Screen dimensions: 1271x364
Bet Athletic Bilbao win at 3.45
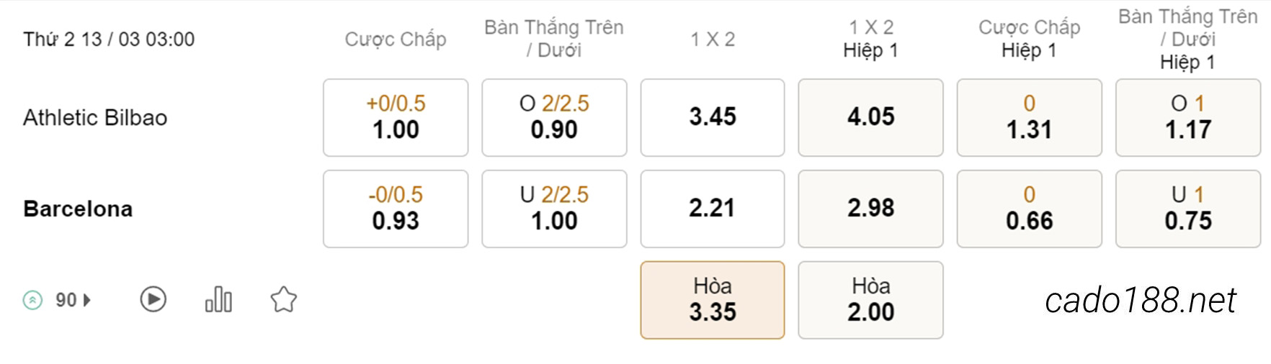point(713,117)
